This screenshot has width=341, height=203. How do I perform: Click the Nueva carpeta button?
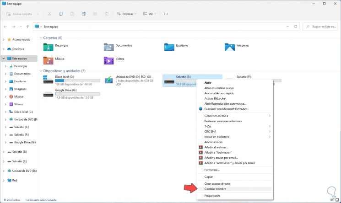tap(19, 14)
